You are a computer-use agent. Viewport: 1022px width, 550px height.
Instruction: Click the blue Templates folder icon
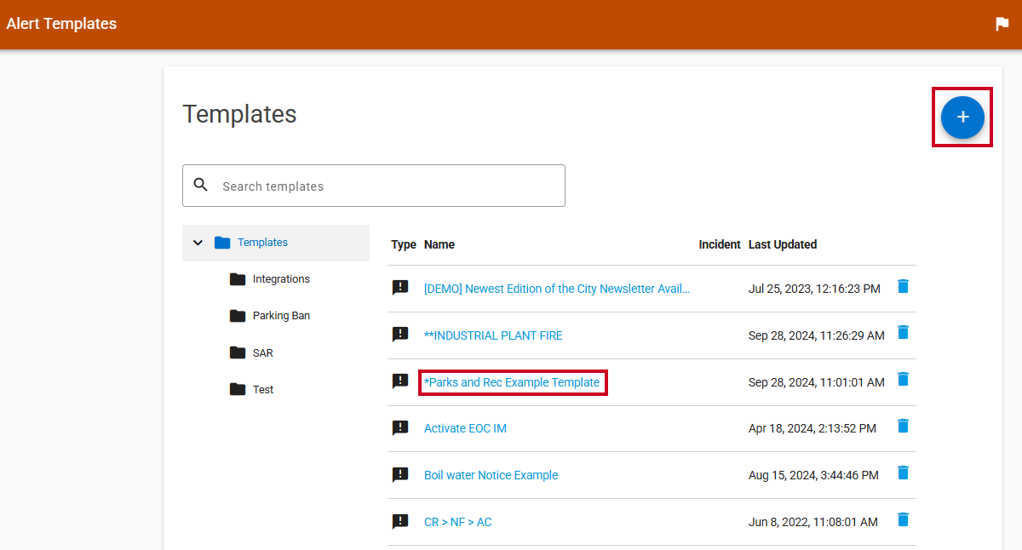pos(222,243)
